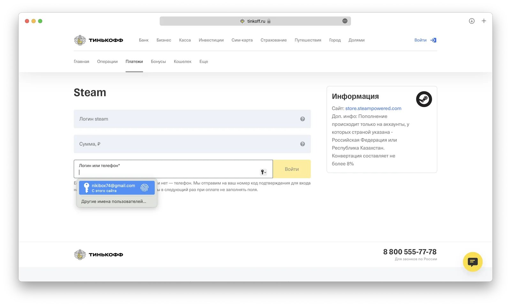Open the Долями section

click(x=356, y=40)
